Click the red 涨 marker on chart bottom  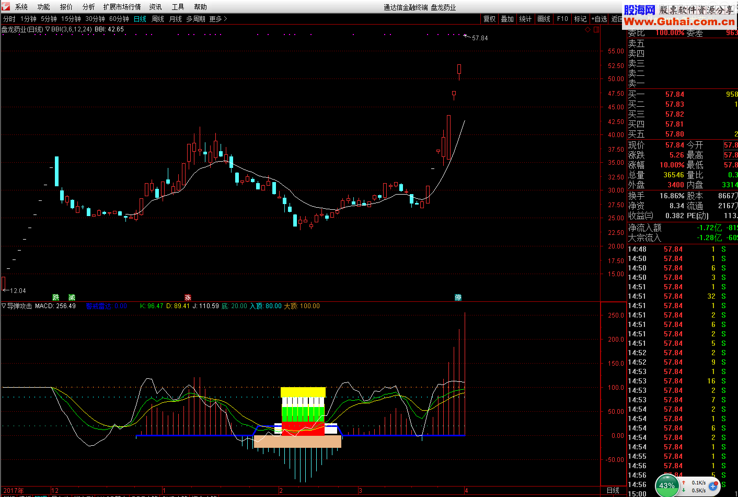[188, 297]
